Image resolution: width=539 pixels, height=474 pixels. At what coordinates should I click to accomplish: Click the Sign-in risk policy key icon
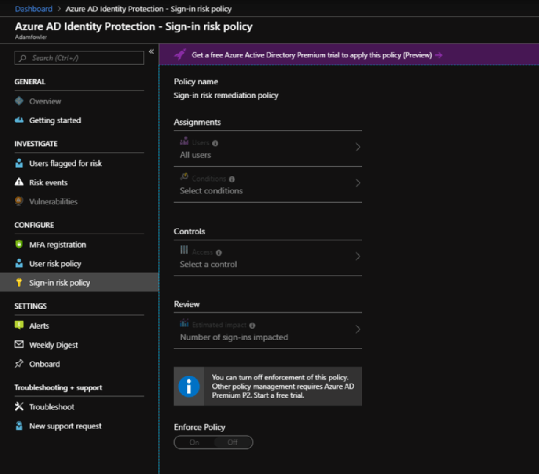[19, 282]
